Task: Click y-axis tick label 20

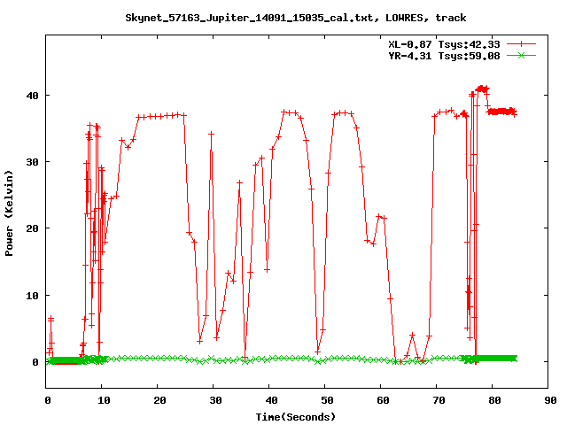Action: [32, 228]
